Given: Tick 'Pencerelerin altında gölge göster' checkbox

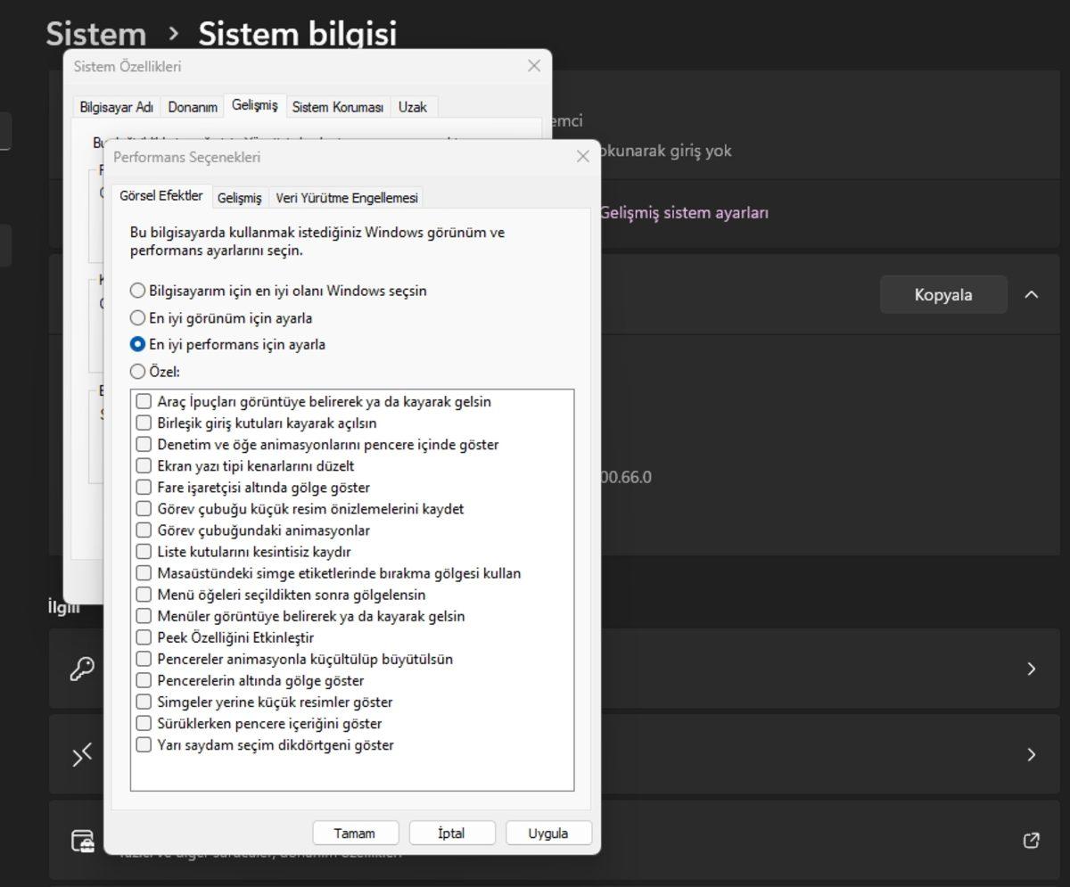Looking at the screenshot, I should [144, 680].
